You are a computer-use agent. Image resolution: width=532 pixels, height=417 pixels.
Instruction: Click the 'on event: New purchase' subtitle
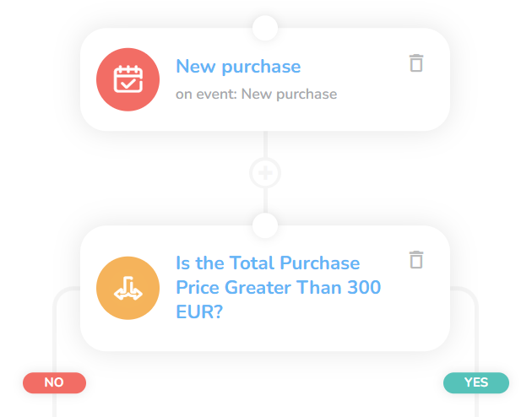click(x=256, y=94)
